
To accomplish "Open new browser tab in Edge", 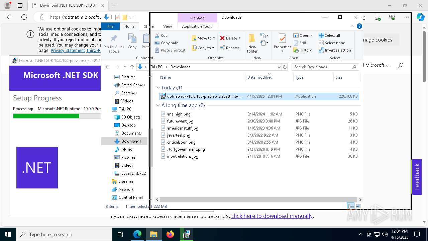I will pyautogui.click(x=114, y=5).
